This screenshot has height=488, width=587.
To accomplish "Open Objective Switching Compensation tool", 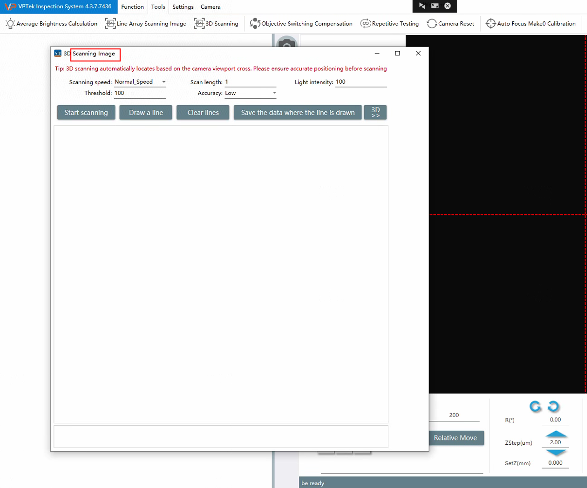I will pos(301,23).
